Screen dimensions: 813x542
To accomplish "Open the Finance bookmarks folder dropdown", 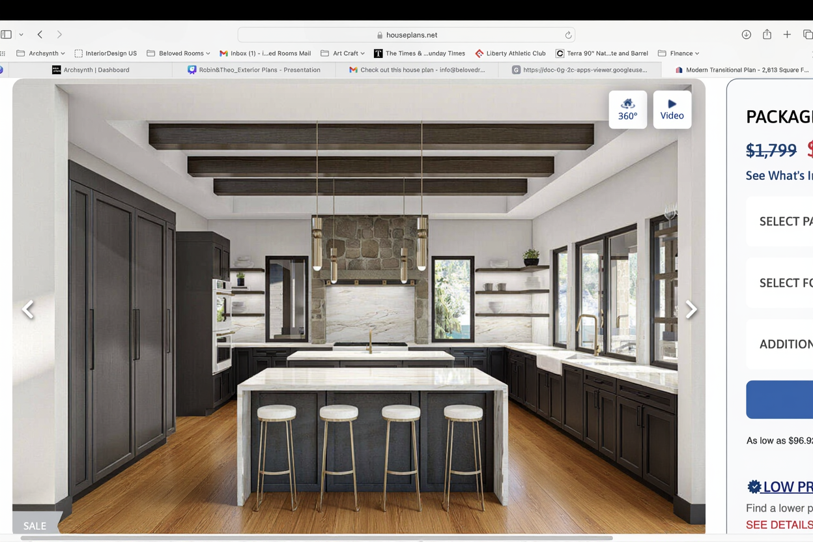I will 679,53.
